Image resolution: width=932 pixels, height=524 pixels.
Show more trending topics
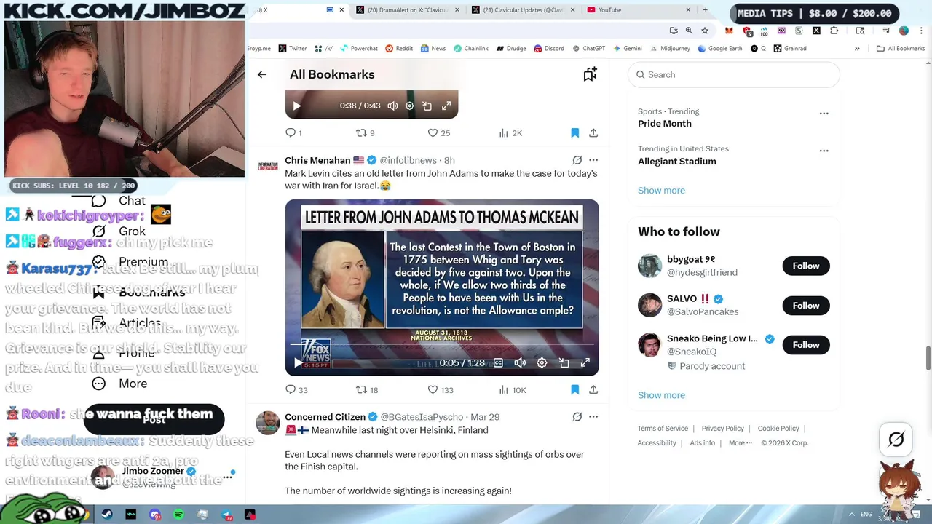pyautogui.click(x=661, y=191)
